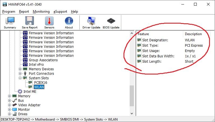Expand the Memory Devices node

click(20, 69)
